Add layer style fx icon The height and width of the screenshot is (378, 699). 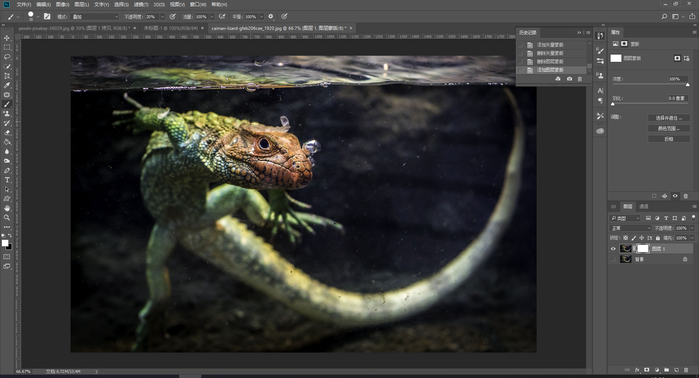coord(637,370)
